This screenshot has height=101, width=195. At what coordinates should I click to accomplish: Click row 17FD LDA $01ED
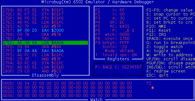(x=33, y=67)
